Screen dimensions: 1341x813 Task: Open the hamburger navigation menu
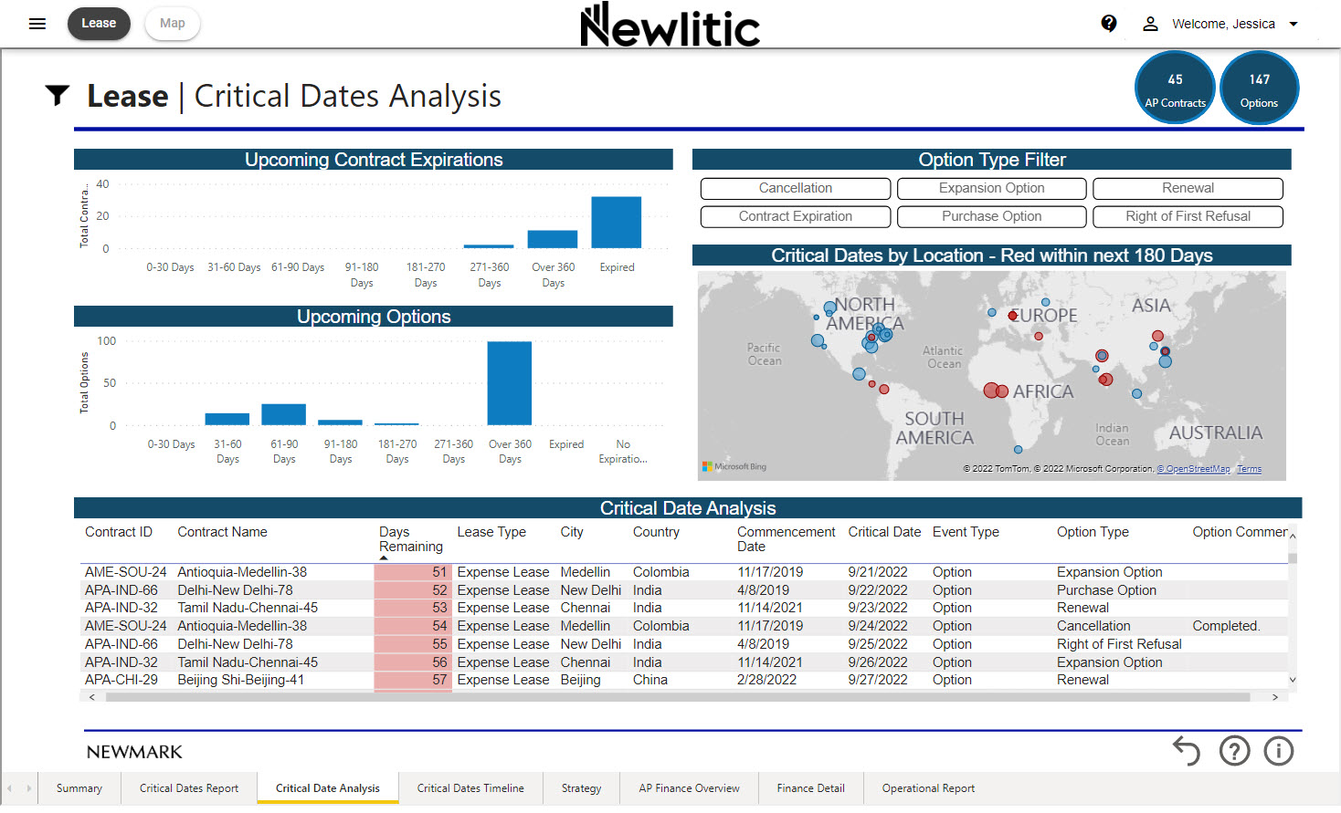tap(37, 24)
